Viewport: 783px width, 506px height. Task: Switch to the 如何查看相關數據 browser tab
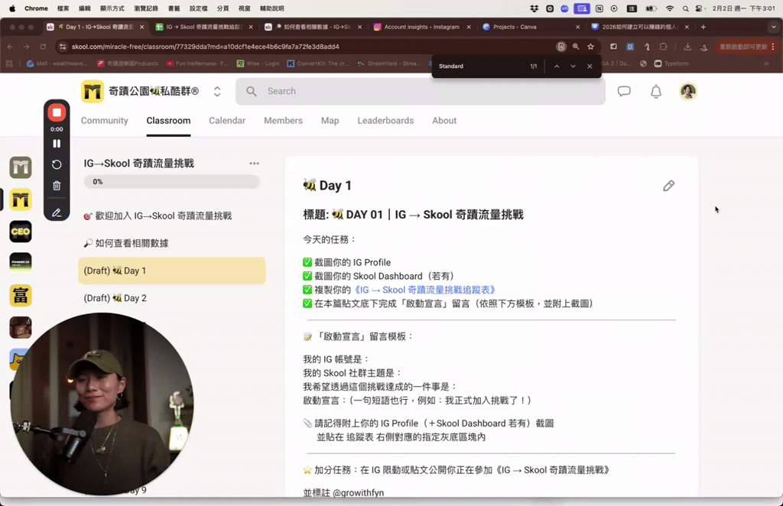point(313,27)
